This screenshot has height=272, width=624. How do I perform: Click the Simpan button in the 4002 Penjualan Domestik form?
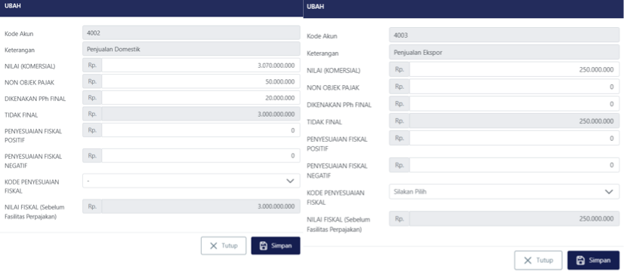pos(276,246)
